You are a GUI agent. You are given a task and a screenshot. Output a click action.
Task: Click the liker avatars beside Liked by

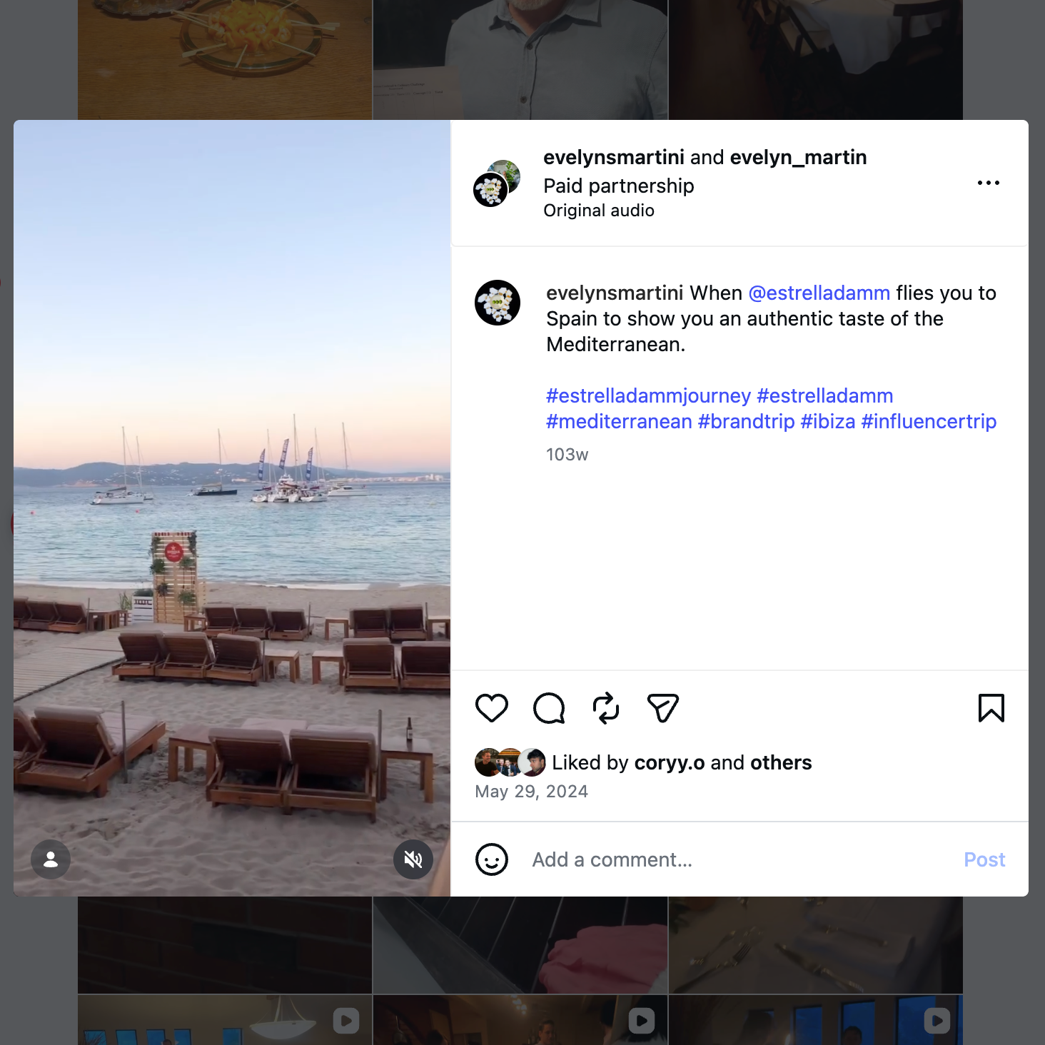tap(510, 762)
